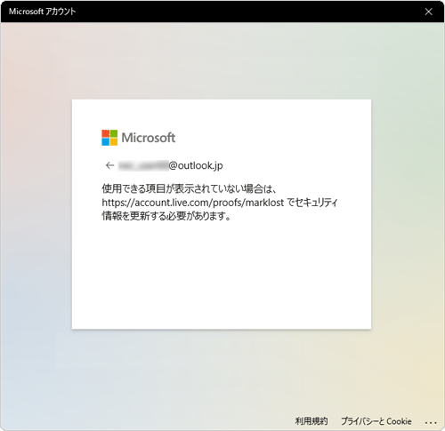The width and height of the screenshot is (445, 431).
Task: Open the プライバシーと Cookie link
Action: tap(376, 421)
